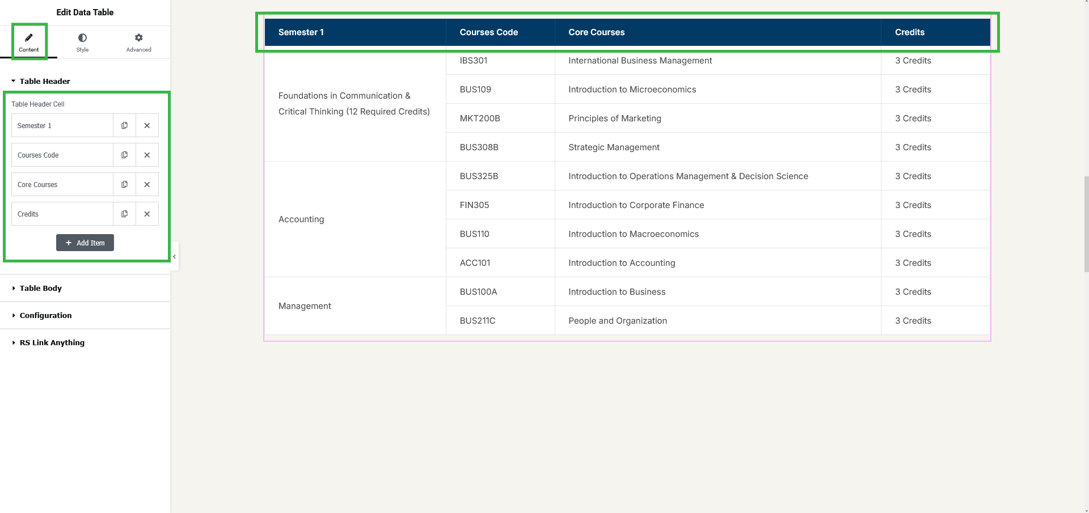Expand the Configuration section
This screenshot has height=513, width=1089.
click(45, 315)
